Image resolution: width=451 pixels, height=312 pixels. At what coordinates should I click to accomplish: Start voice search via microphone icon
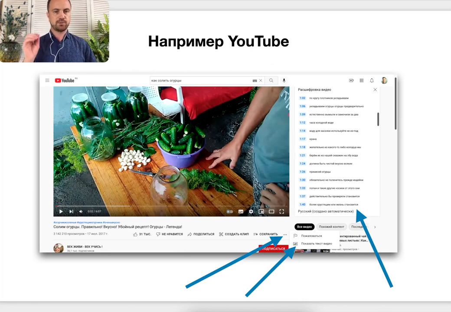[x=284, y=81]
